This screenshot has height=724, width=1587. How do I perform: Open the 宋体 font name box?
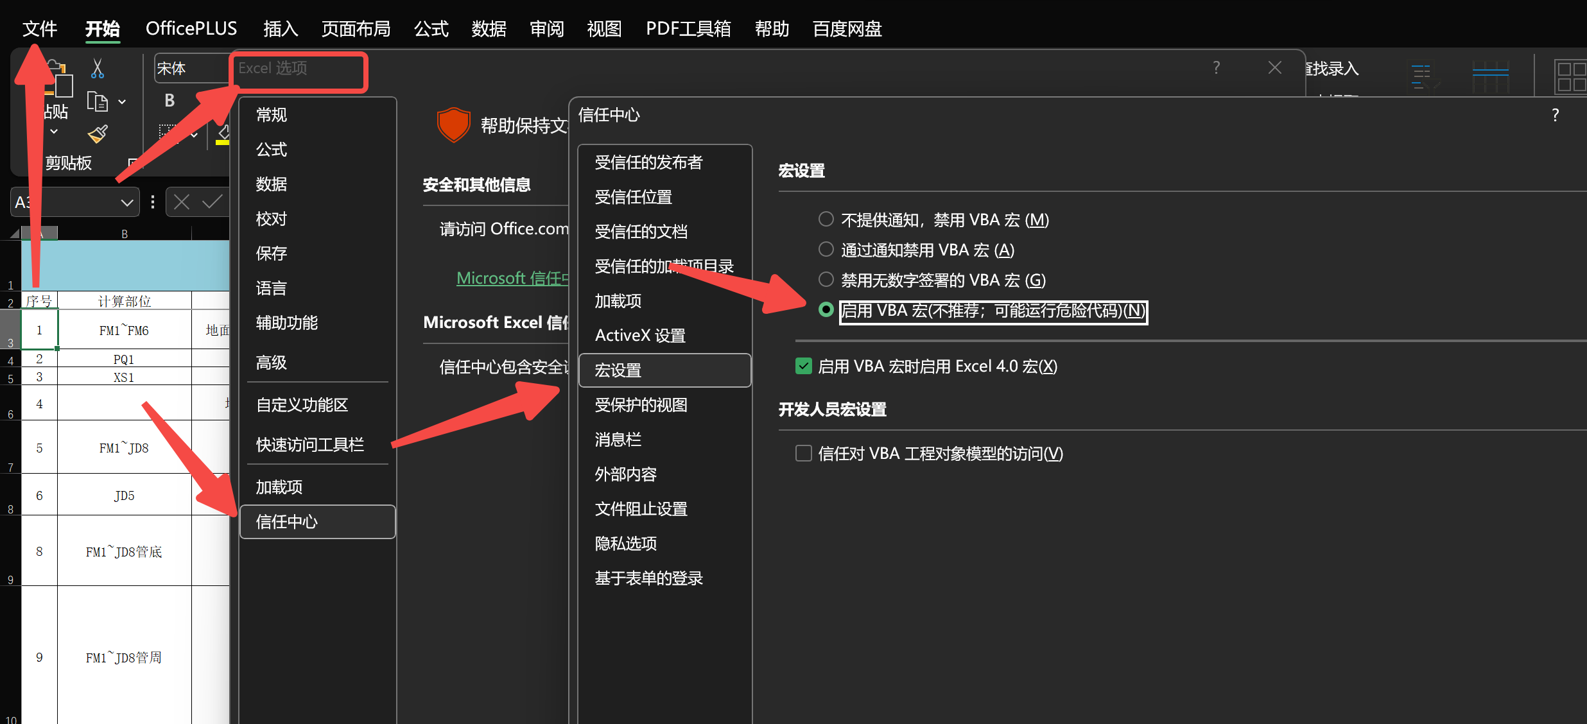pyautogui.click(x=191, y=68)
